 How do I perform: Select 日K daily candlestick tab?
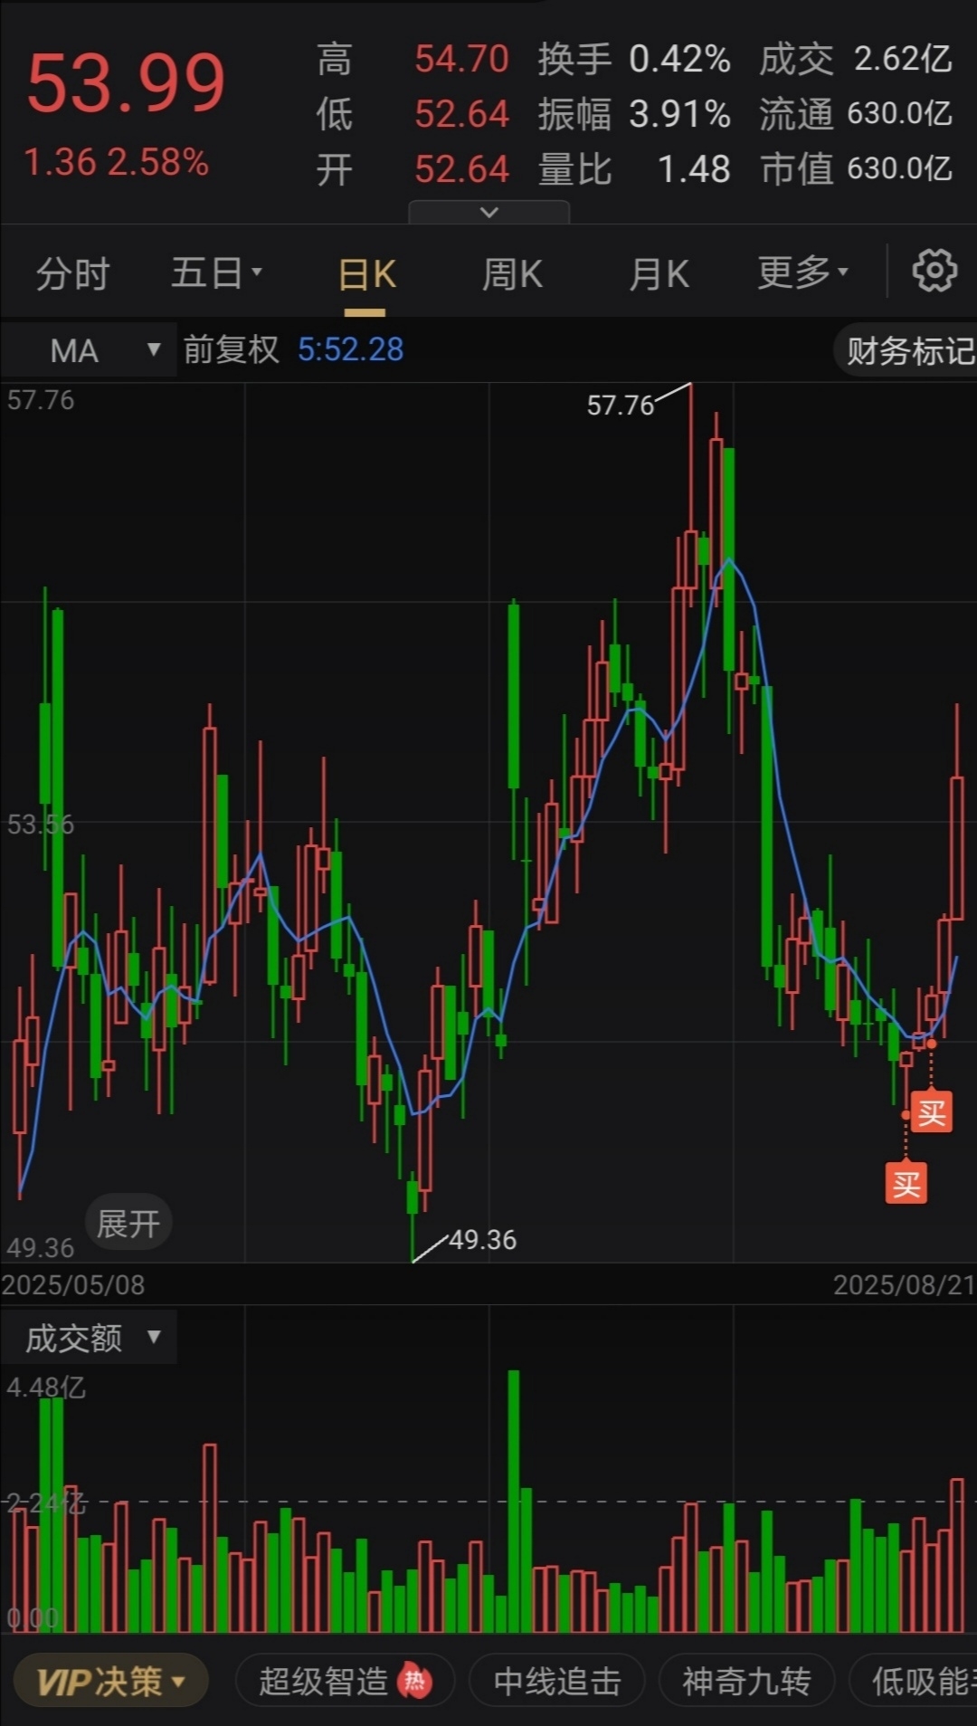tap(366, 274)
